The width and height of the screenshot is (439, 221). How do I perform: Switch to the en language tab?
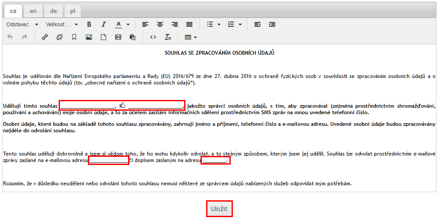pos(33,11)
